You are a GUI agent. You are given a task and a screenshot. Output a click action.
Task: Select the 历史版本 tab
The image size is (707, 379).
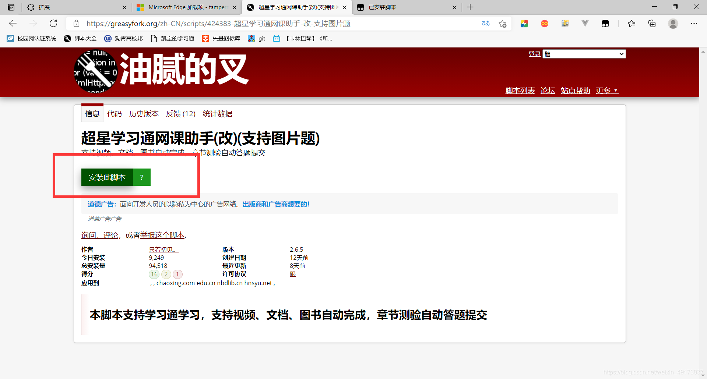(144, 114)
